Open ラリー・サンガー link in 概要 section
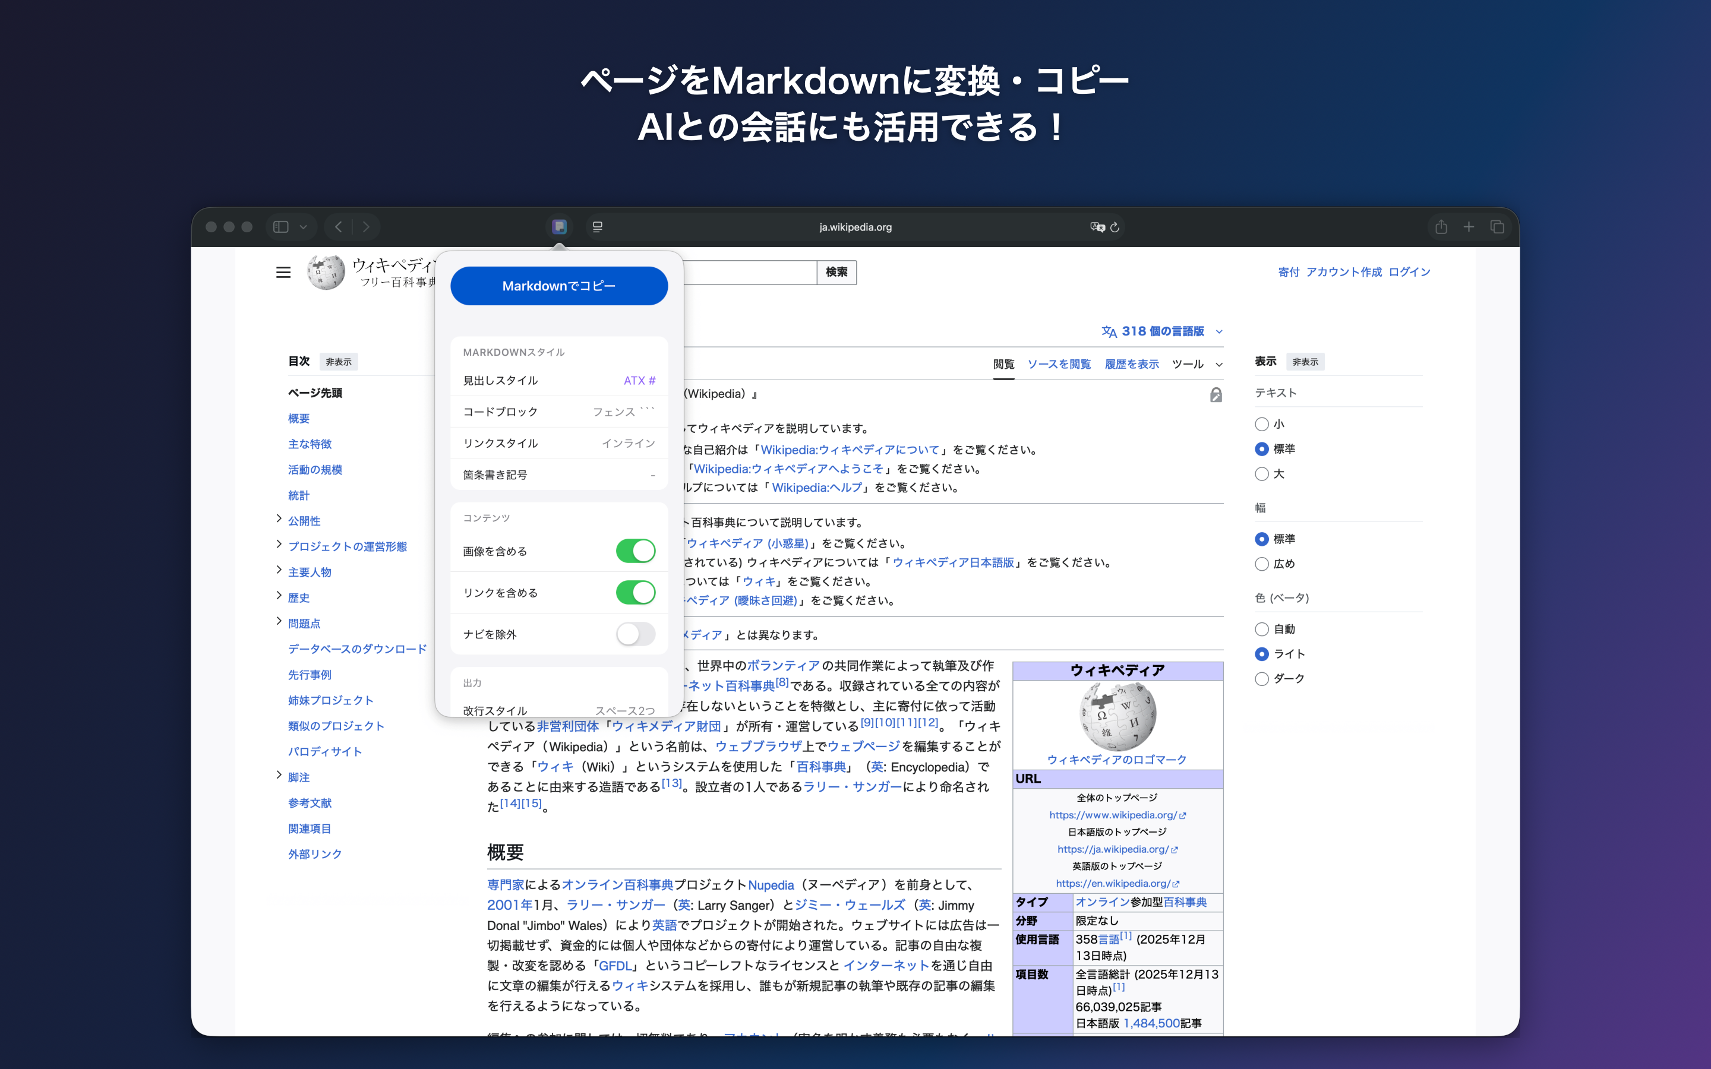The image size is (1711, 1069). click(x=616, y=905)
